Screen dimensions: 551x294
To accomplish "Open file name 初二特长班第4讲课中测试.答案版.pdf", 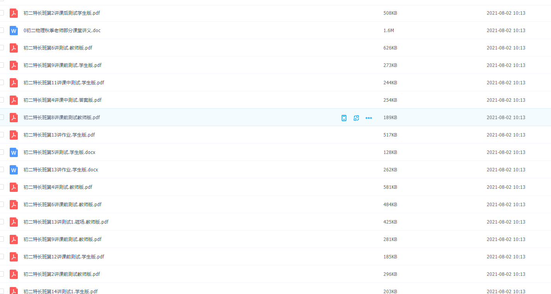I will 62,100.
